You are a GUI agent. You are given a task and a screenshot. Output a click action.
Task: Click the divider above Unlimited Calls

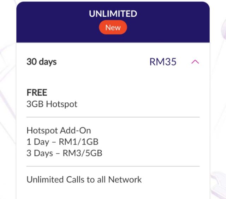pos(113,166)
